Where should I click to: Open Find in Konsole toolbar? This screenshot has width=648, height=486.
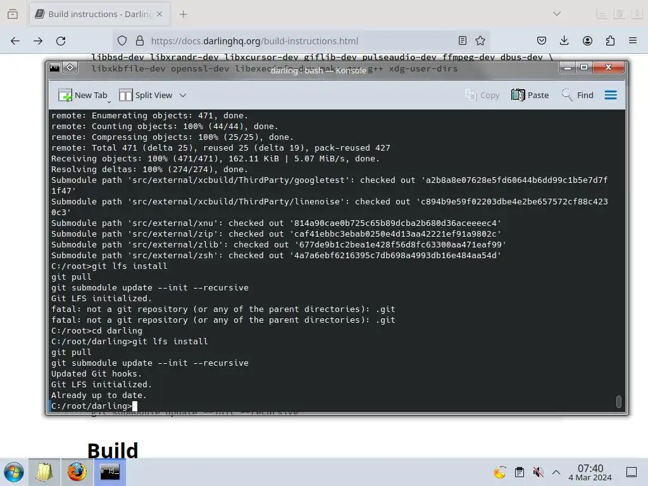coord(577,95)
